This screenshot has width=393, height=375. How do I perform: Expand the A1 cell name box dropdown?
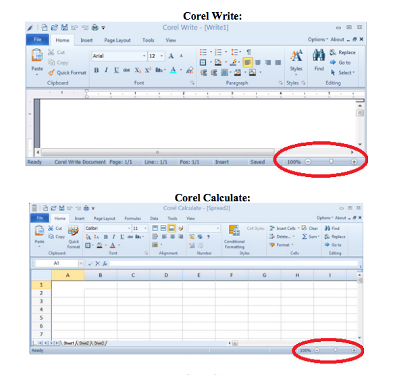pyautogui.click(x=81, y=263)
